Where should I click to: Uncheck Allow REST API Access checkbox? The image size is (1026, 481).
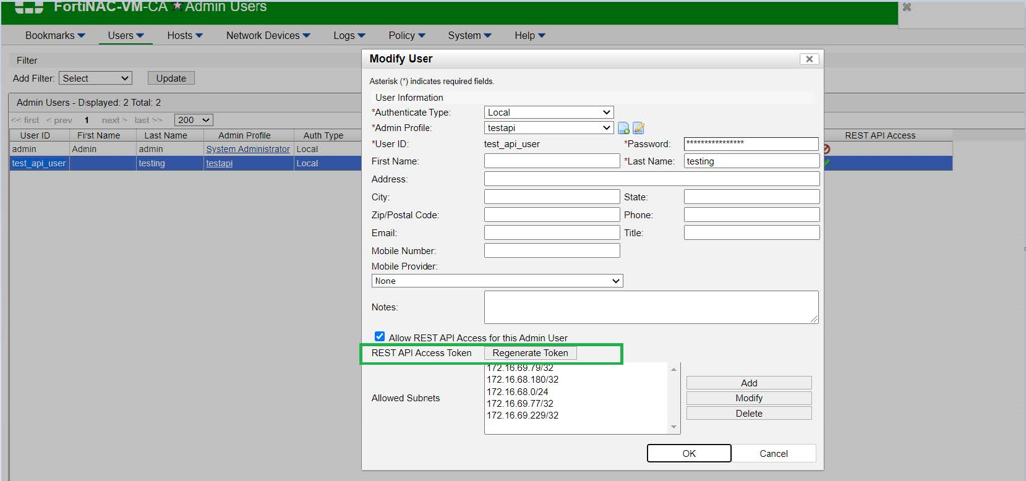[x=380, y=336]
